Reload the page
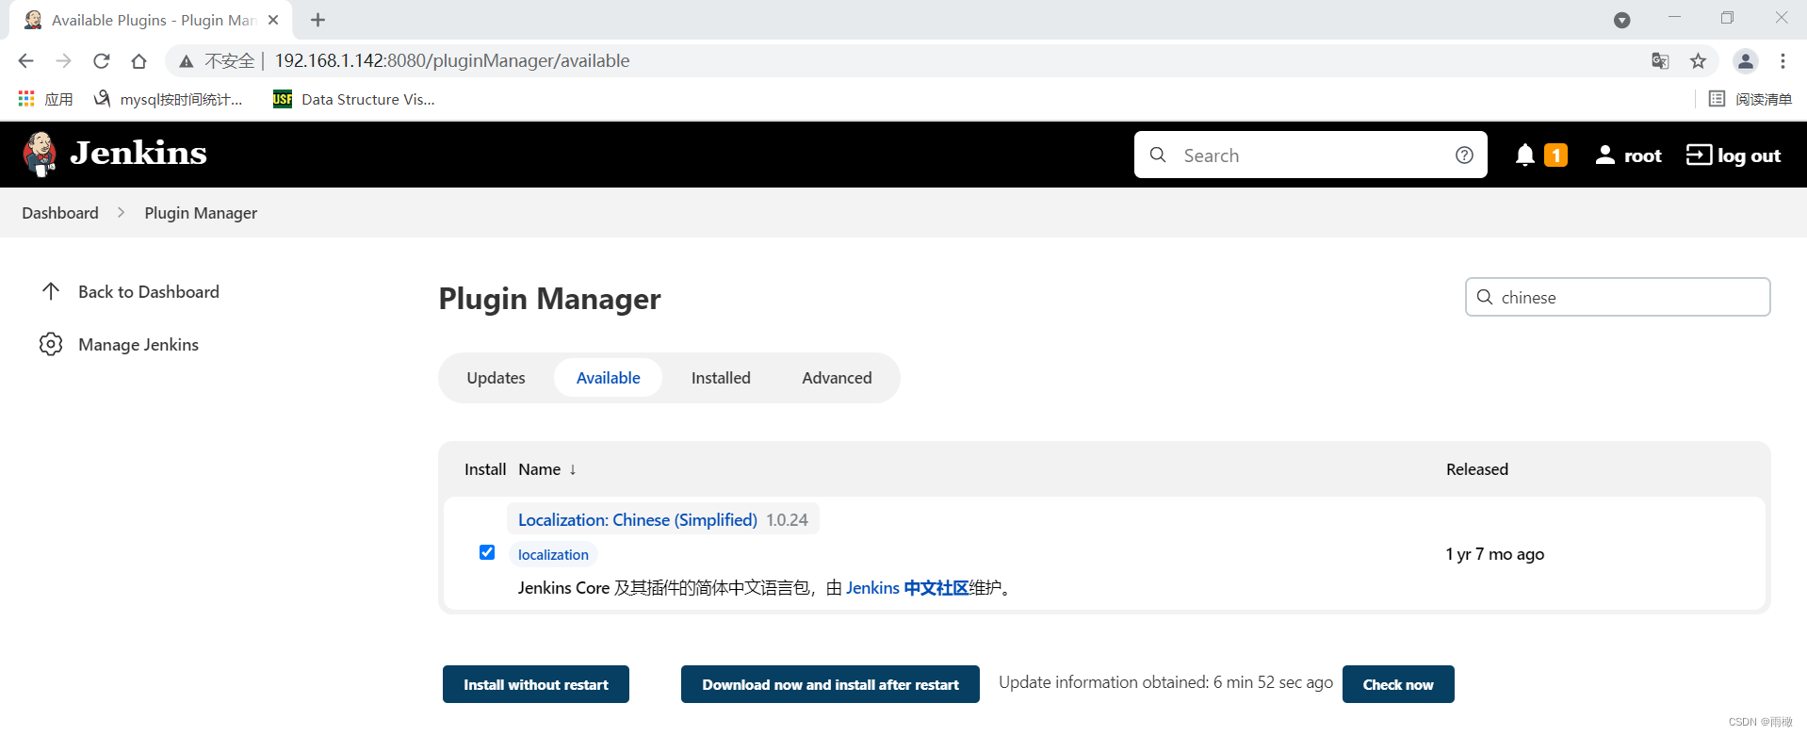Viewport: 1807px width, 736px height. (101, 60)
